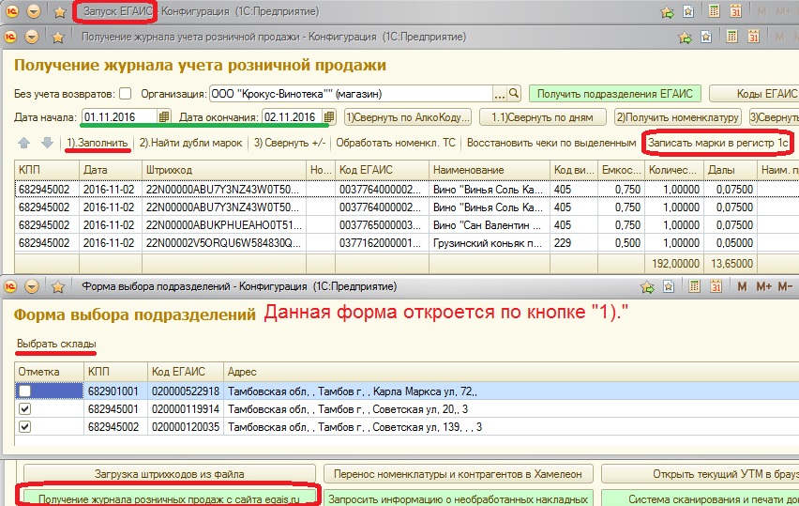
Task: Click calendar picker for Дата начала
Action: click(x=164, y=116)
